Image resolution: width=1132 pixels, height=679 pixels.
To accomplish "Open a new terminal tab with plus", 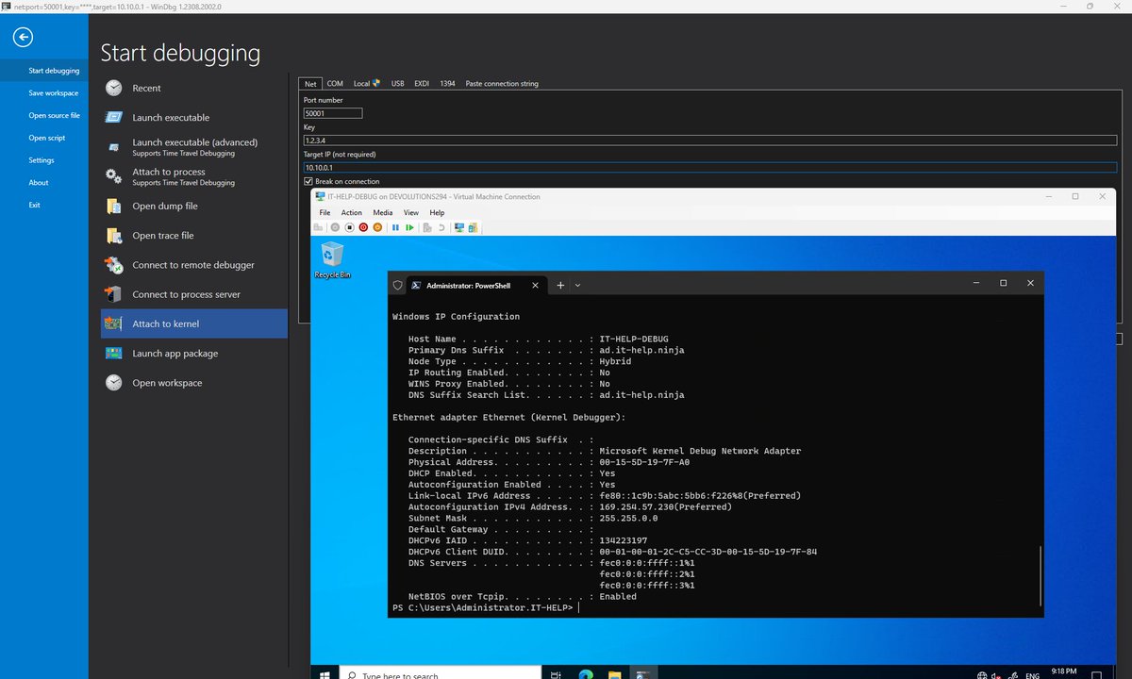I will 559,285.
